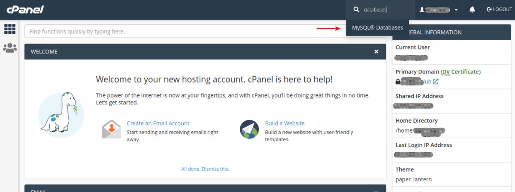This screenshot has height=192, width=515.
Task: Click the Last Login IP Address label
Action: [x=424, y=145]
